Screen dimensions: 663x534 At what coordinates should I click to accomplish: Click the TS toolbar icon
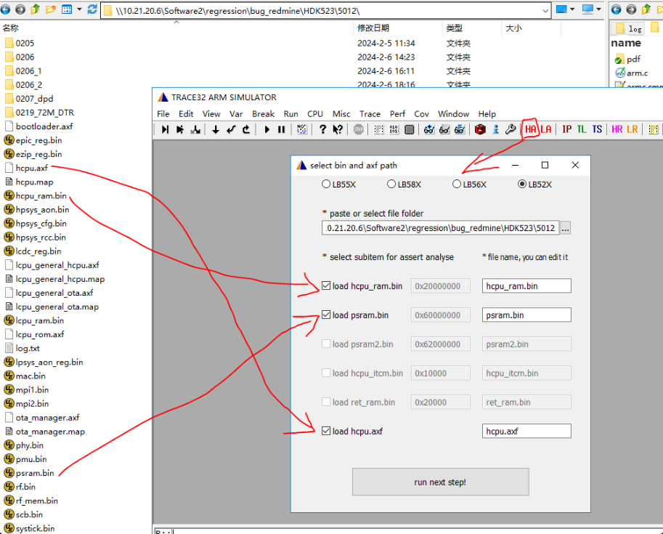597,129
